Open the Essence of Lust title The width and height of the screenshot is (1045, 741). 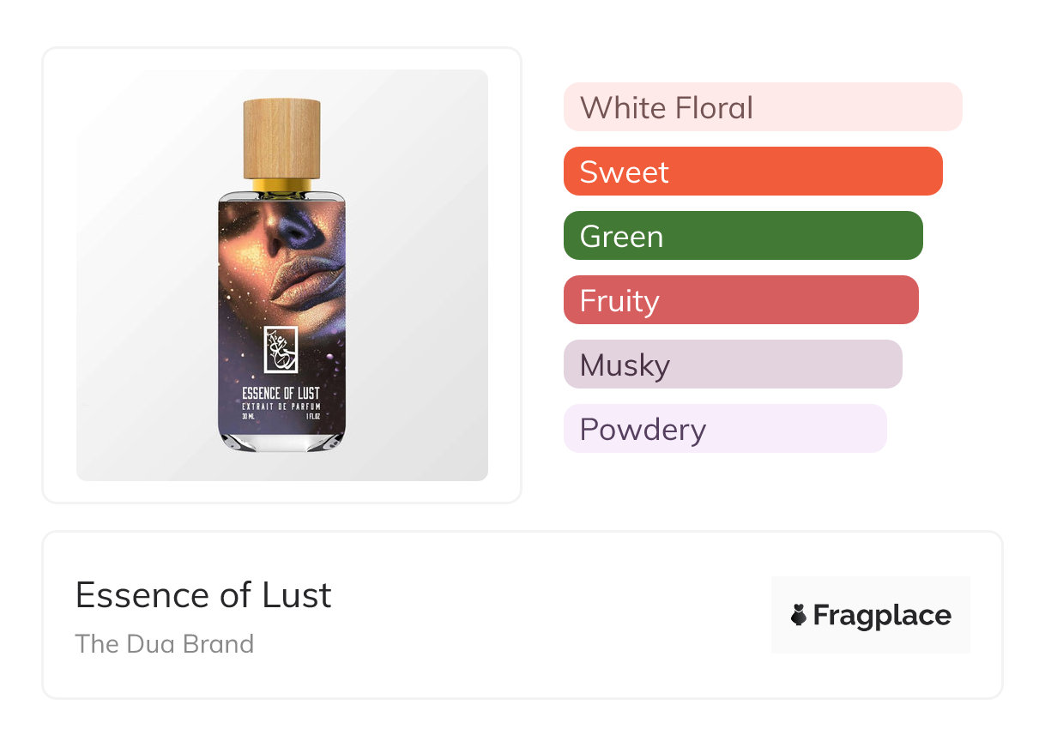[x=203, y=595]
